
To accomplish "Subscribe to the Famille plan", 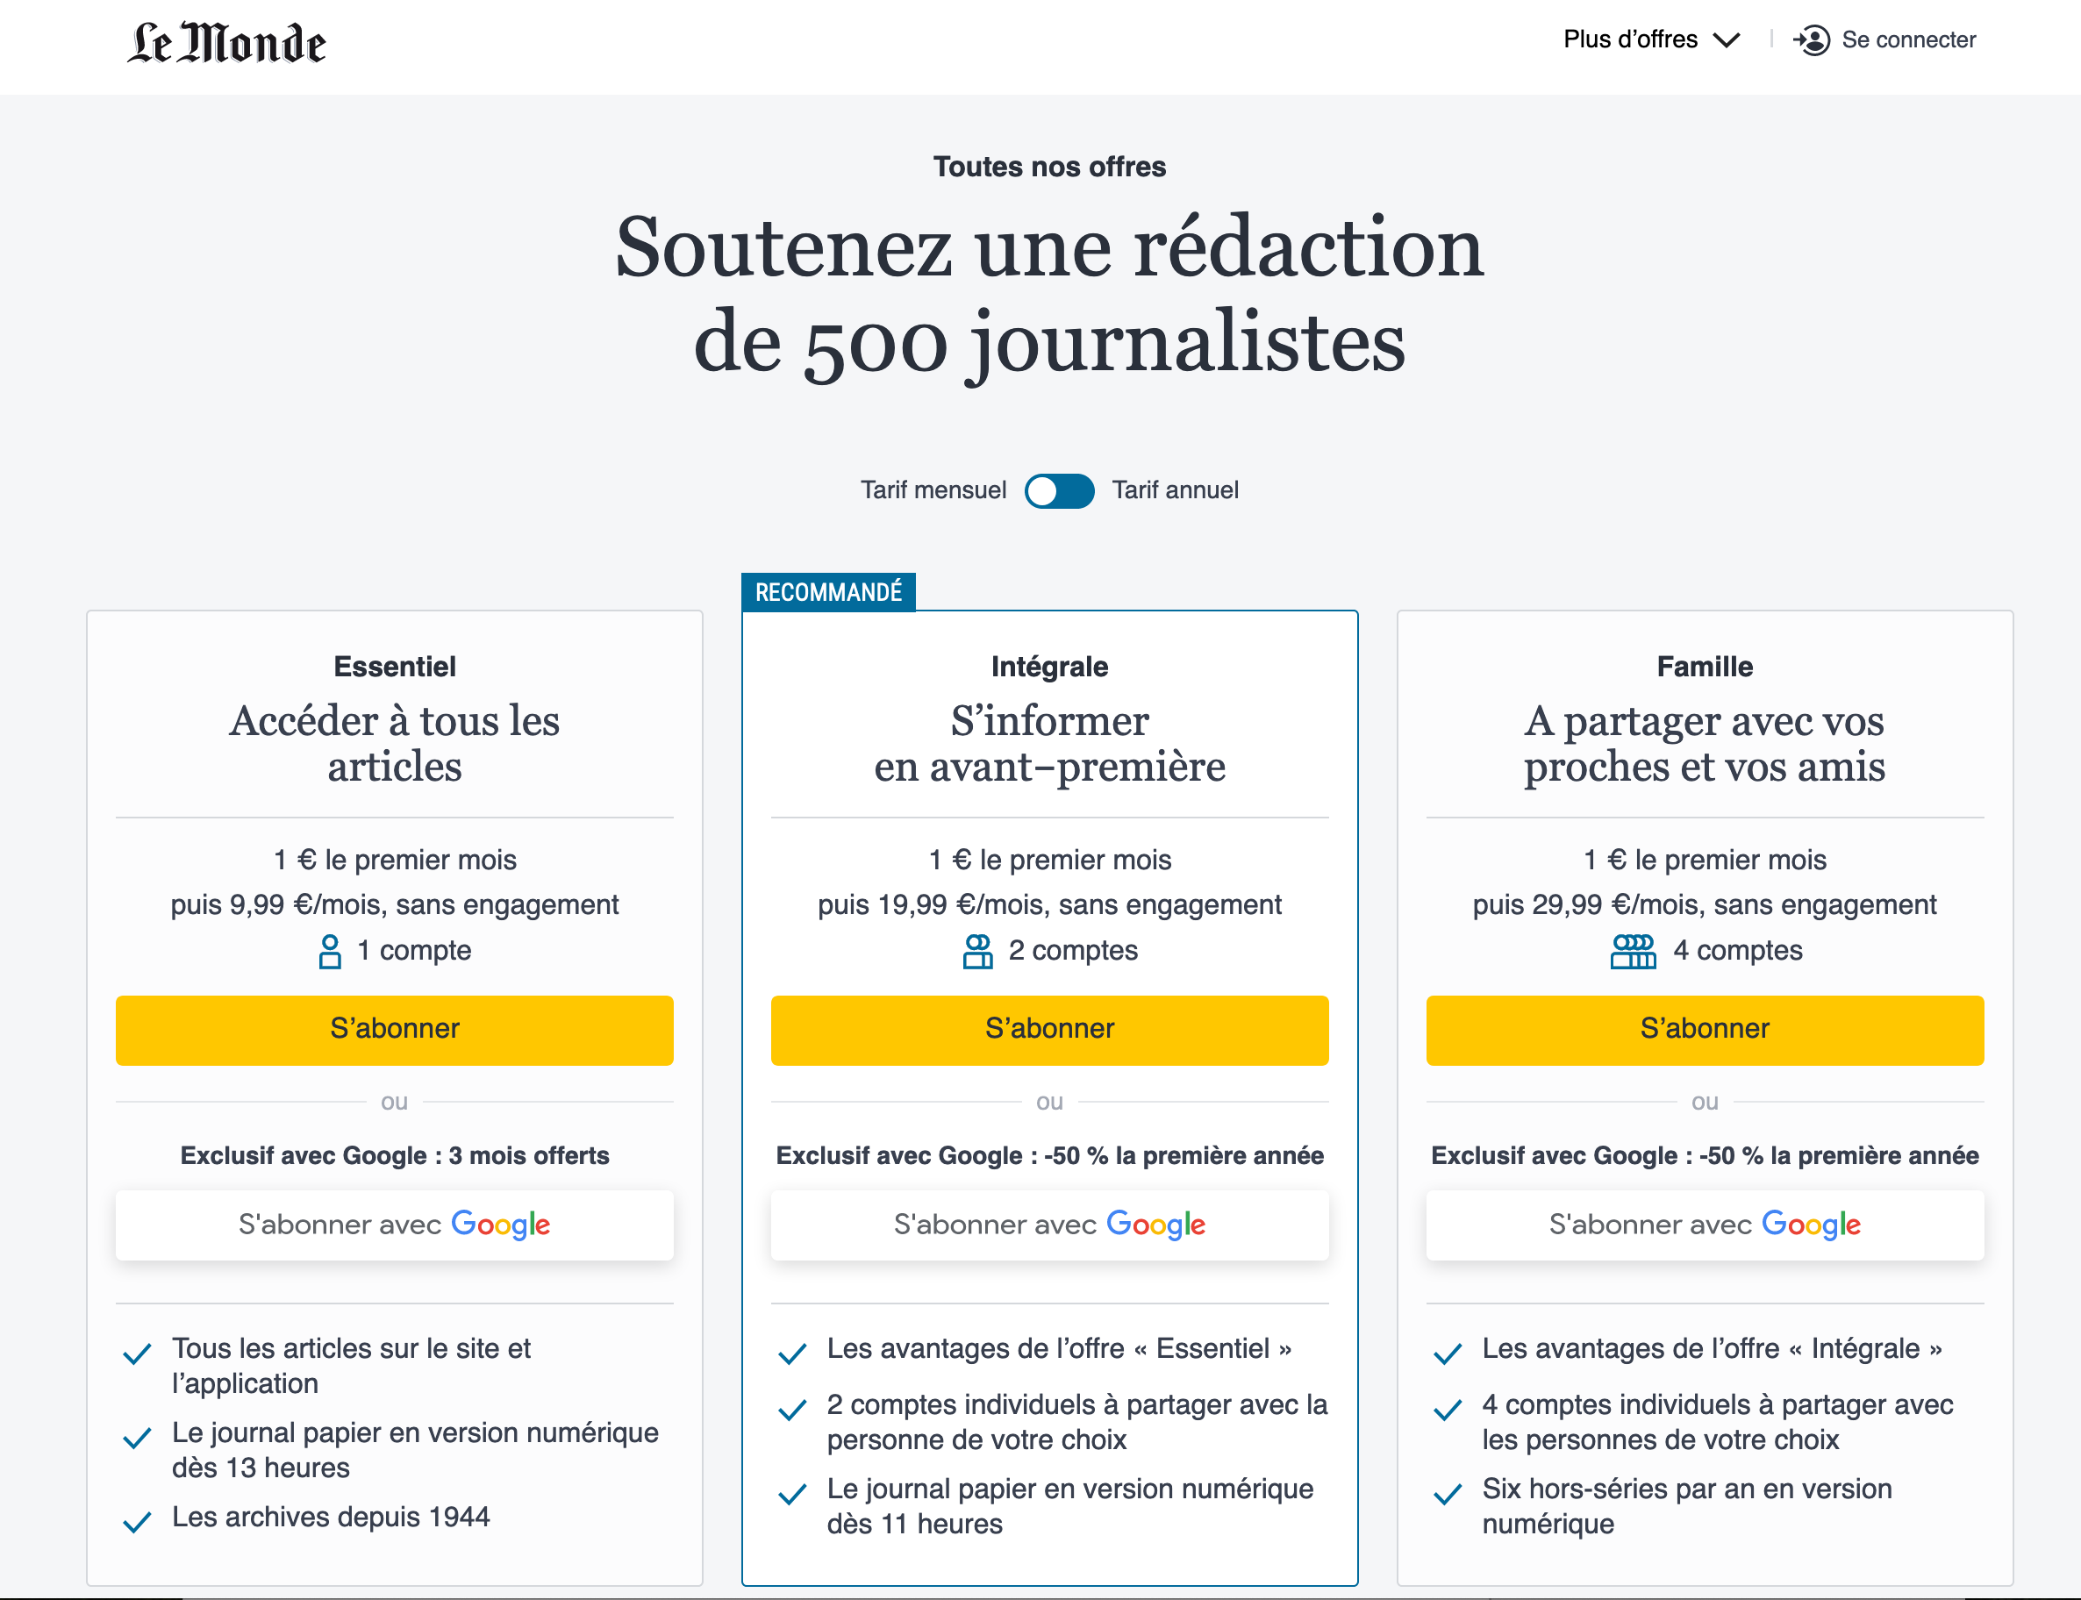I will tap(1705, 1030).
